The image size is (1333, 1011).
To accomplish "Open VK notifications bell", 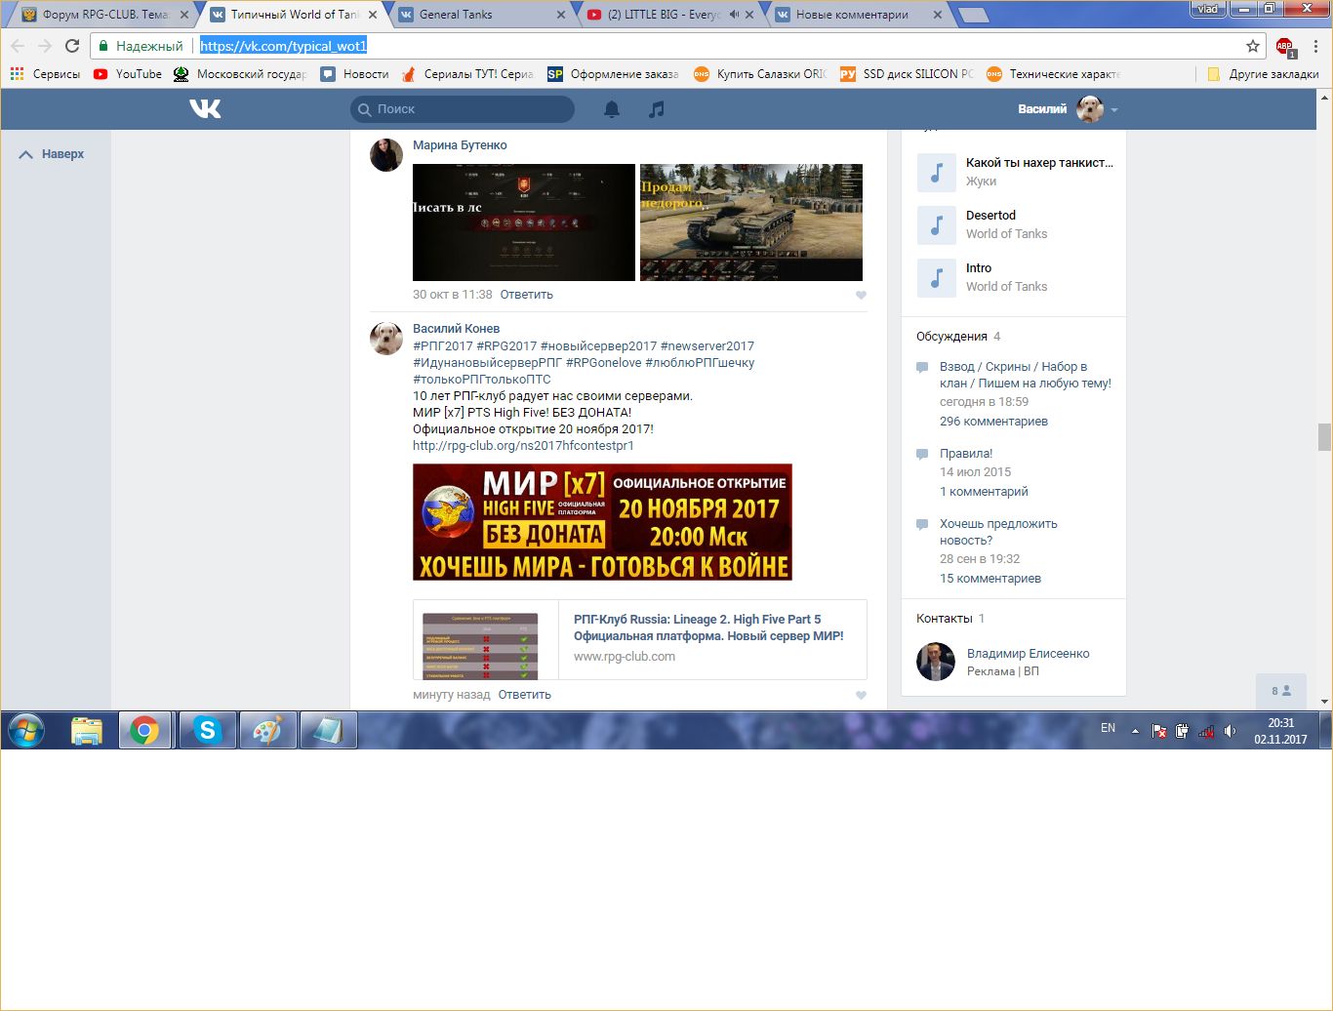I will click(612, 109).
